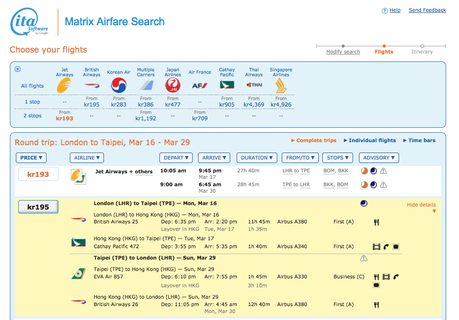Click overnight moon icon on 10:05 am flight
Image resolution: width=459 pixels, height=320 pixels.
tap(373, 171)
